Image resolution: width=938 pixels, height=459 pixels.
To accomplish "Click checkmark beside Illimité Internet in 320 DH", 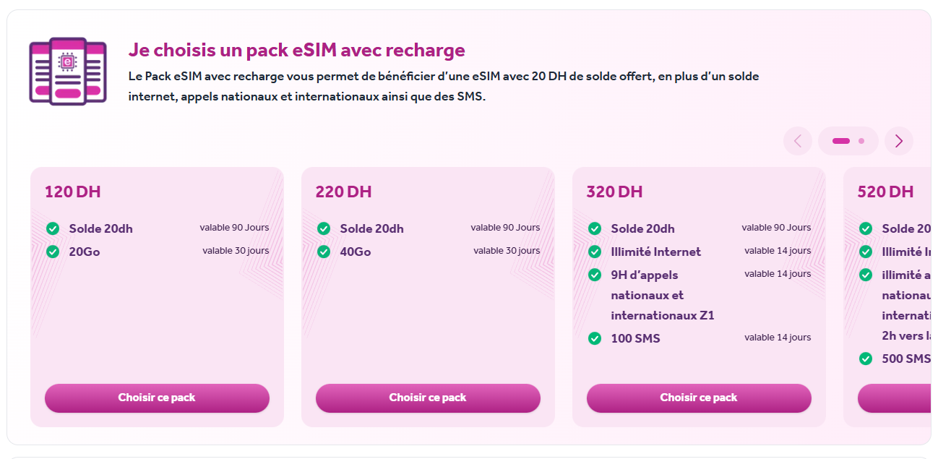I will (595, 252).
